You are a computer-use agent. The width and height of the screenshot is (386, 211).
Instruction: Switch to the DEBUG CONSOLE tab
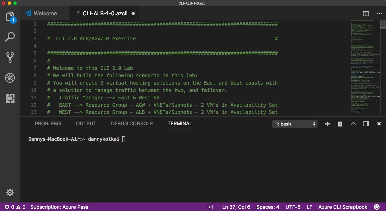coord(132,124)
